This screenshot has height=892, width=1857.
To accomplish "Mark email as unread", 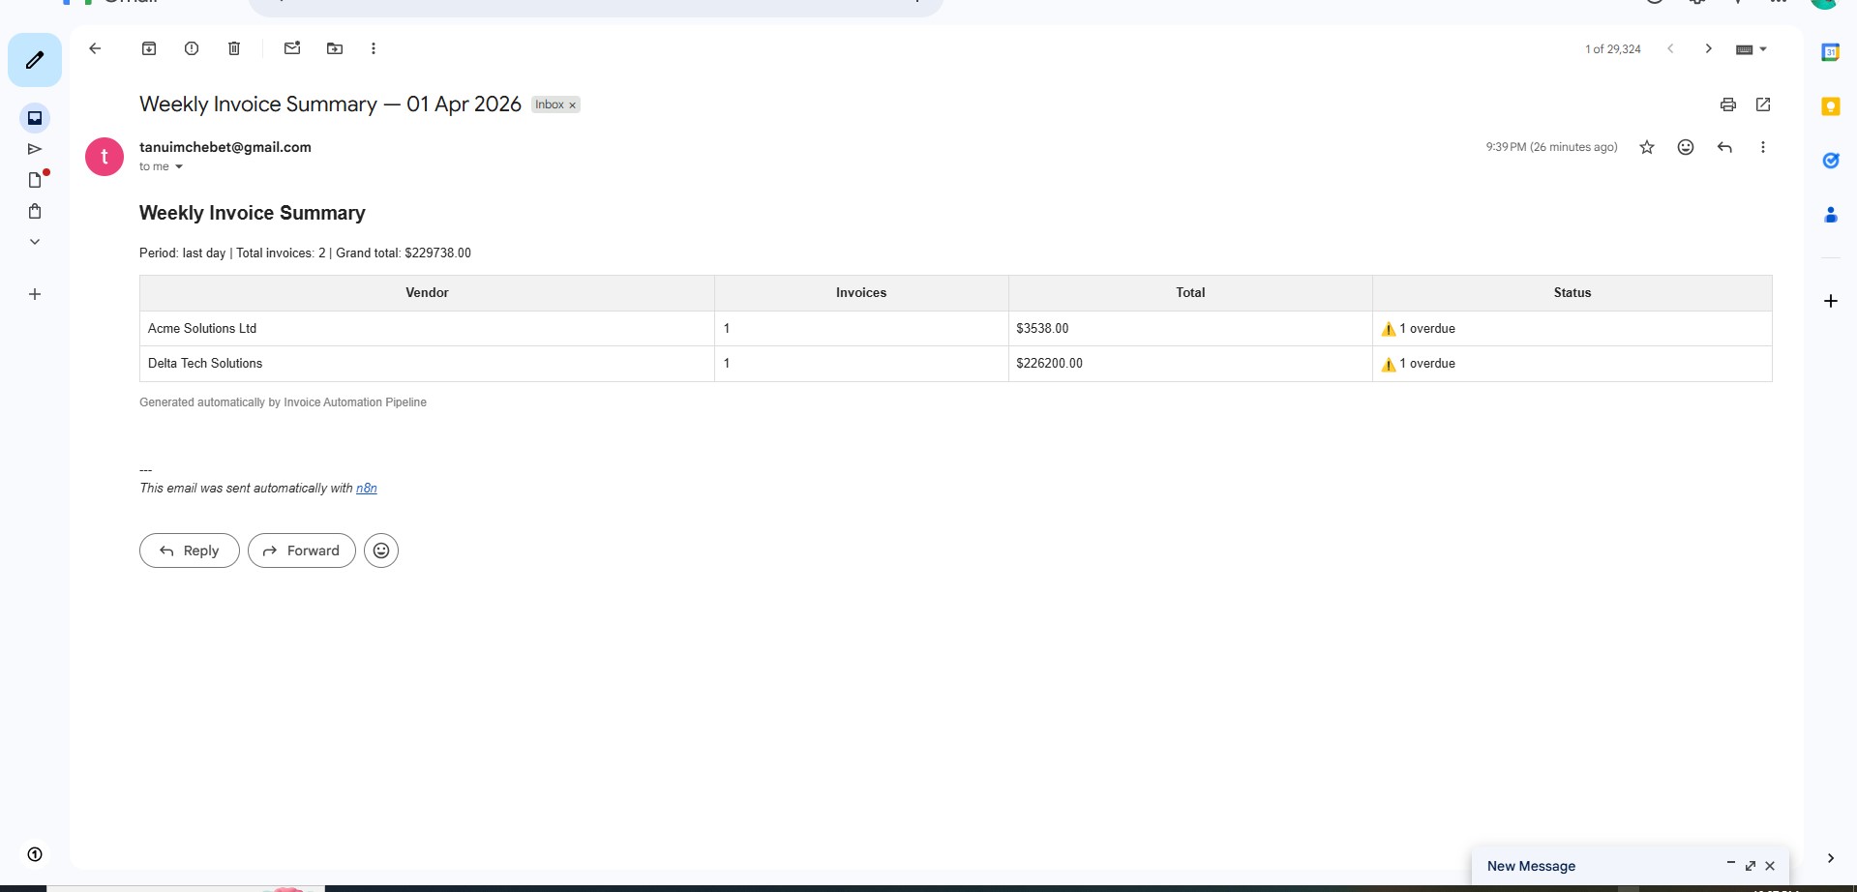I will point(292,48).
